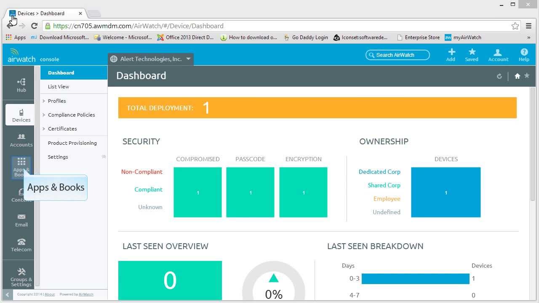Click the 0-3 days blue bar
The width and height of the screenshot is (539, 303).
click(415, 279)
